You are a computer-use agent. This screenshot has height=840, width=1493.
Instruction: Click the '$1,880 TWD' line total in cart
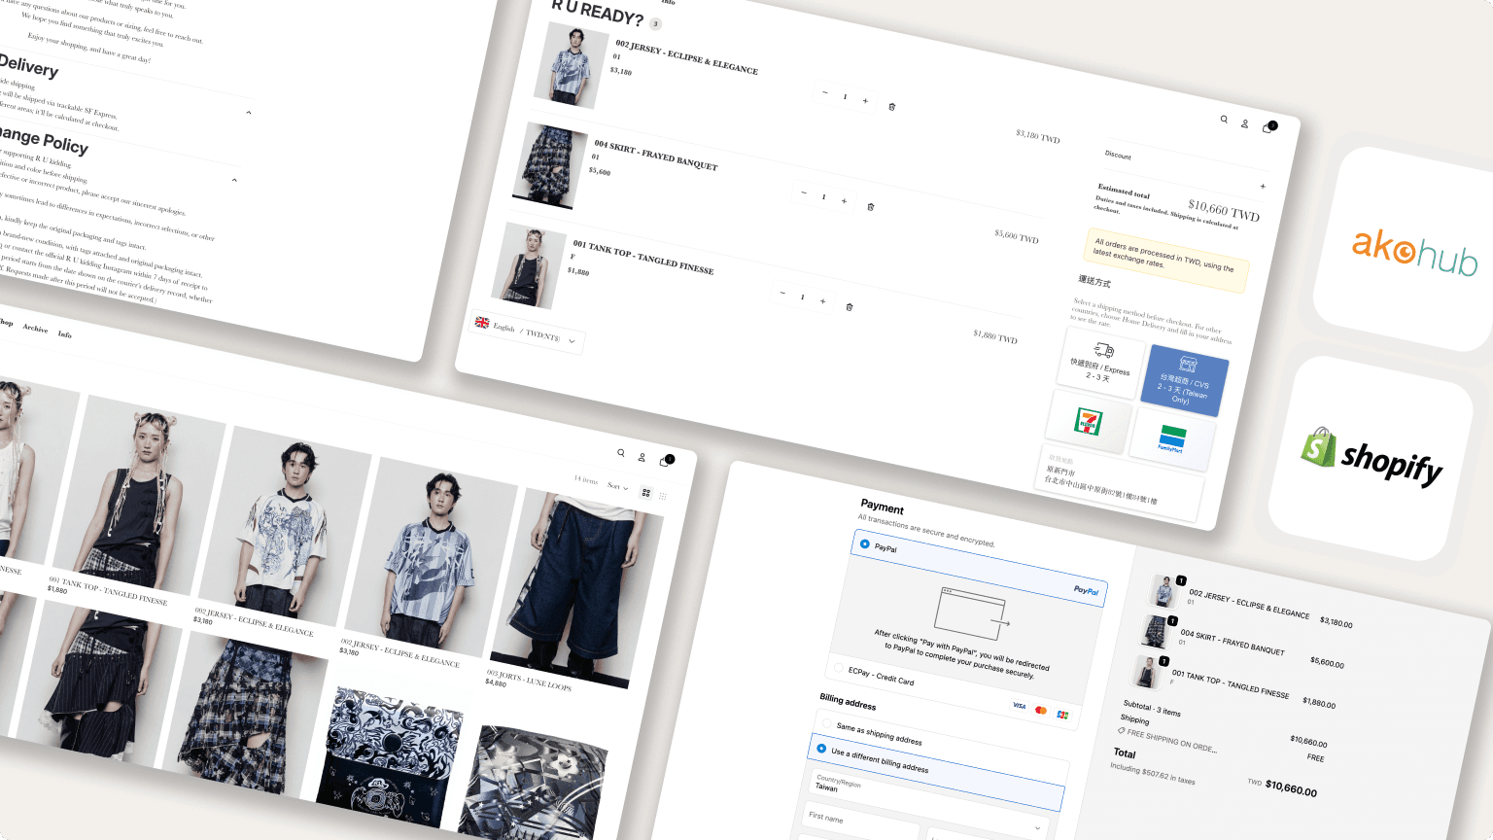point(995,336)
